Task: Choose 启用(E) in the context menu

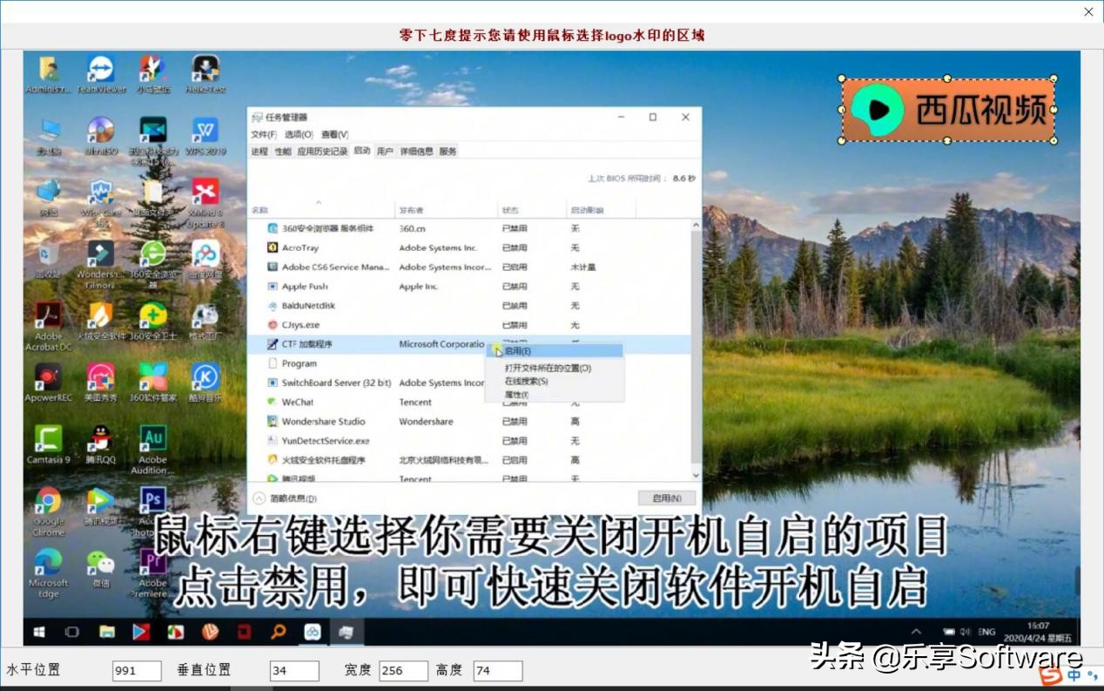Action: (555, 350)
